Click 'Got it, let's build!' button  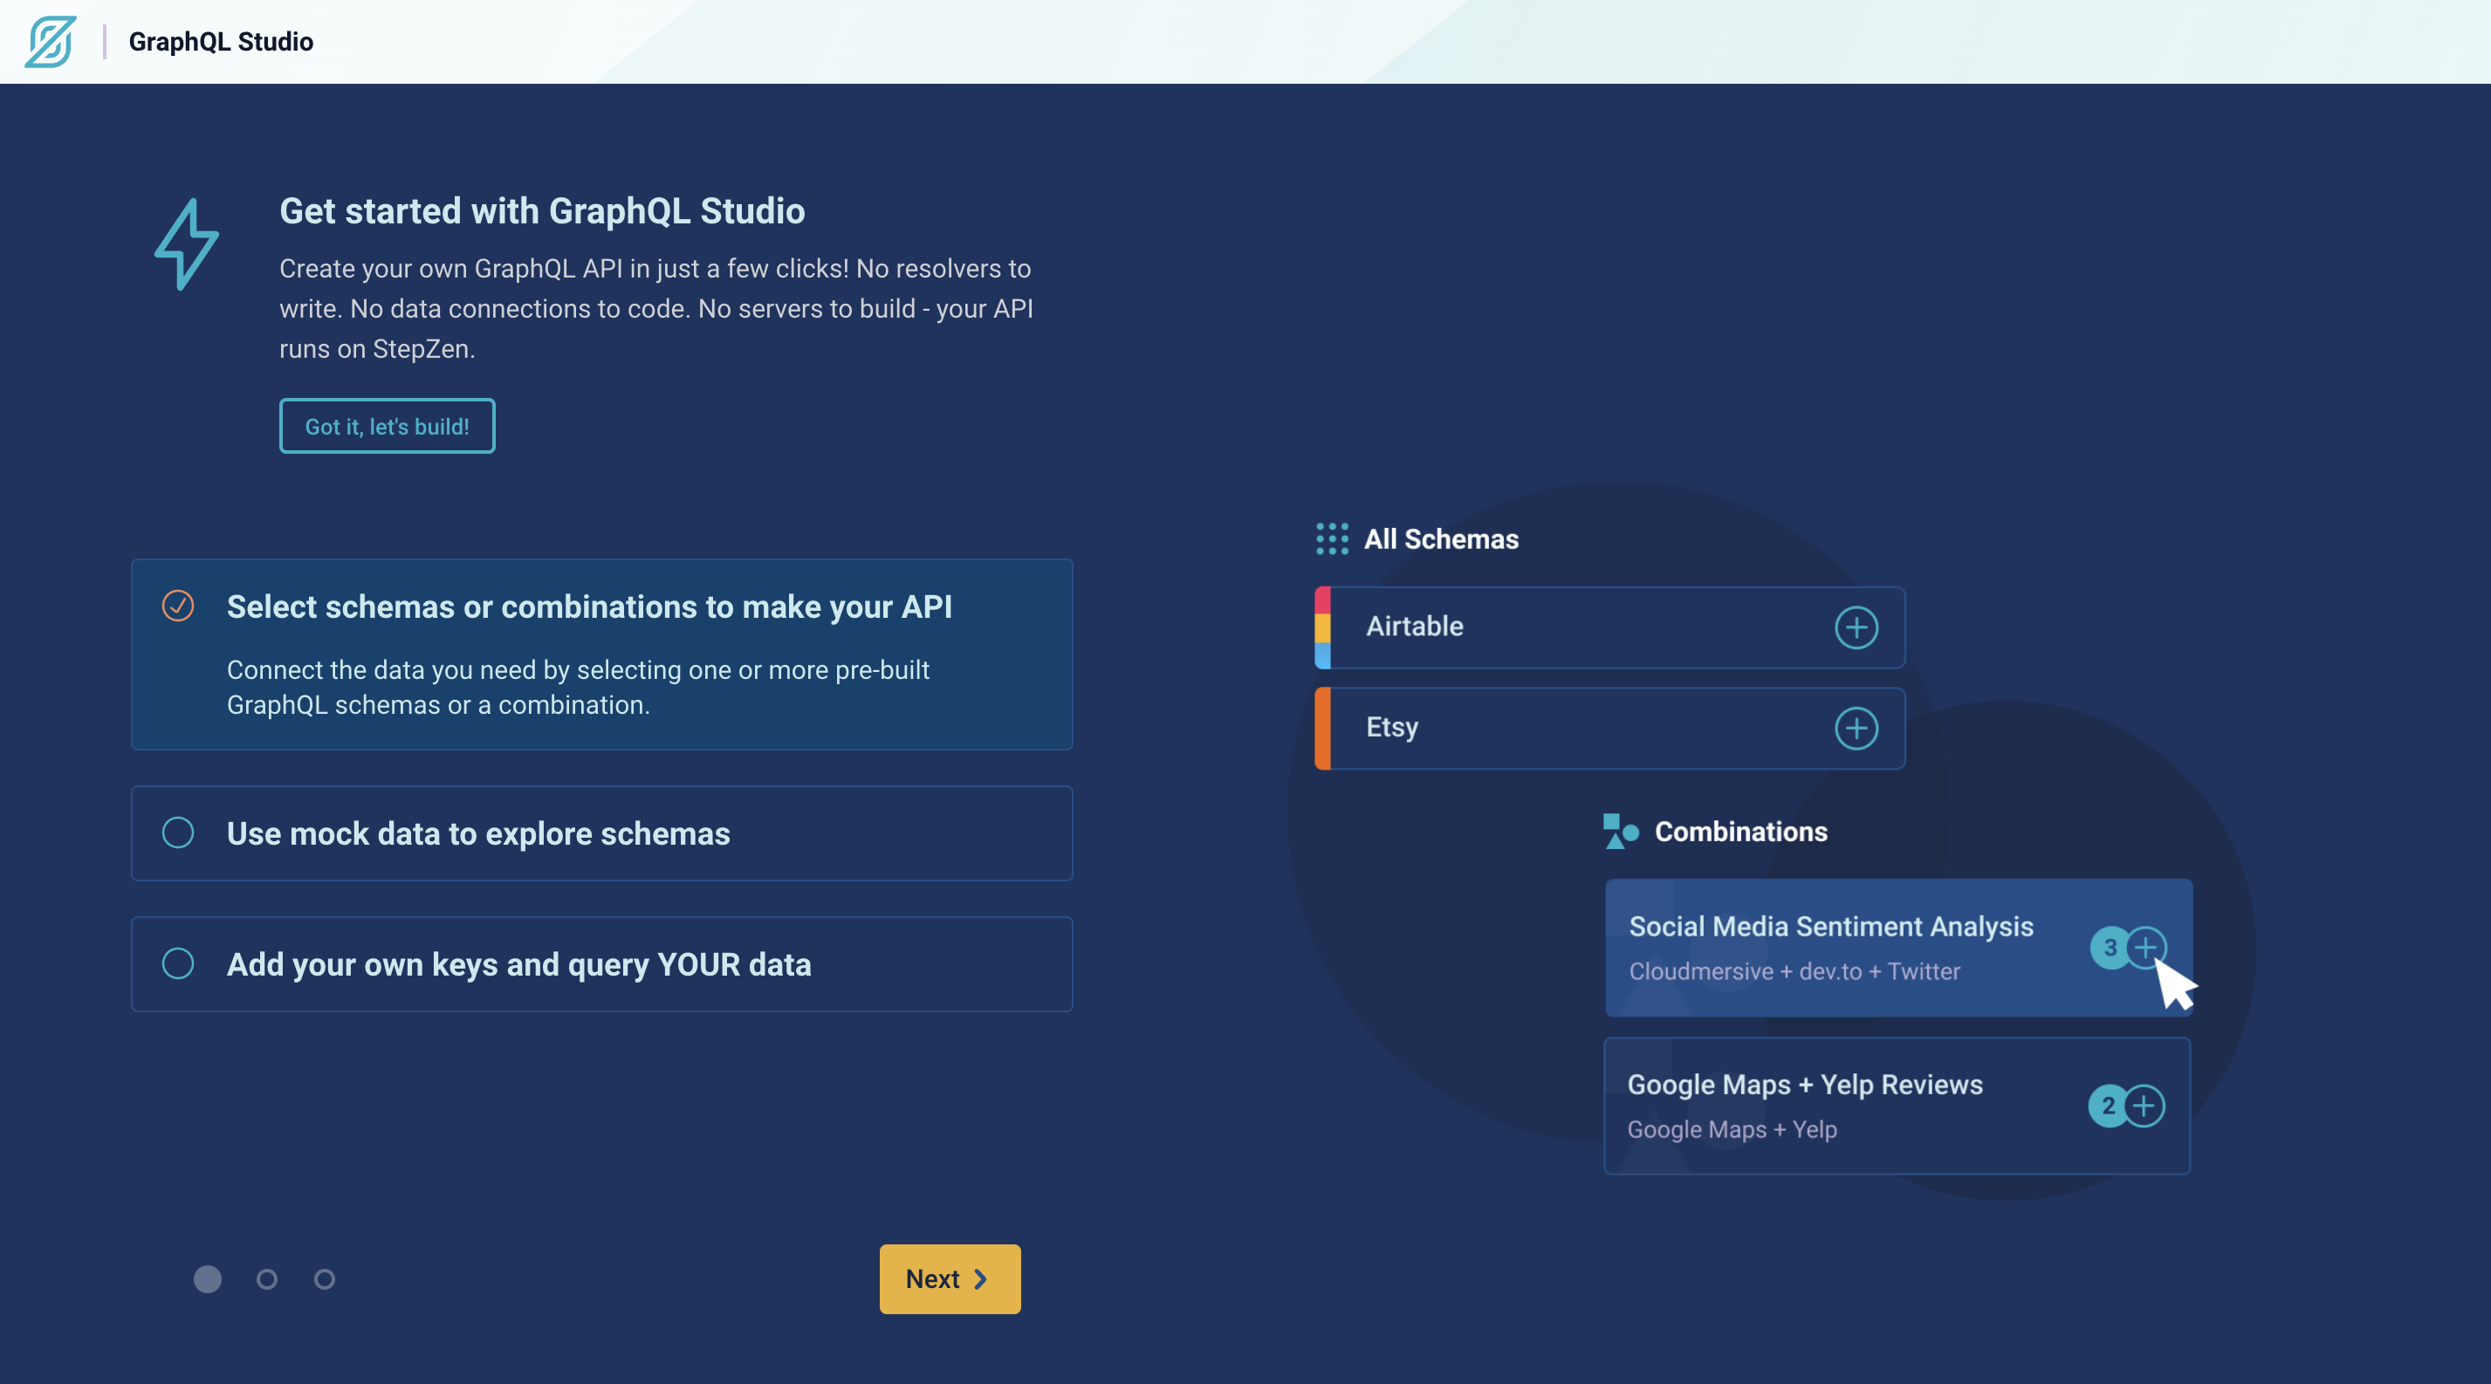387,426
